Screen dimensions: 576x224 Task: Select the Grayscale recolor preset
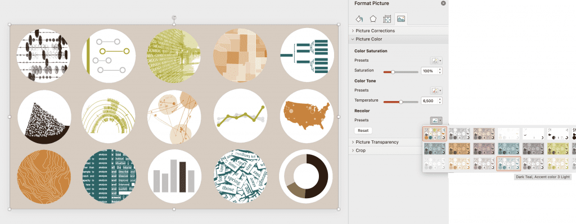[x=459, y=134]
